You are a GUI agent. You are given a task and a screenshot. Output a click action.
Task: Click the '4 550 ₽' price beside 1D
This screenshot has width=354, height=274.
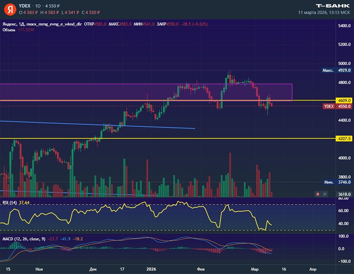(52, 6)
